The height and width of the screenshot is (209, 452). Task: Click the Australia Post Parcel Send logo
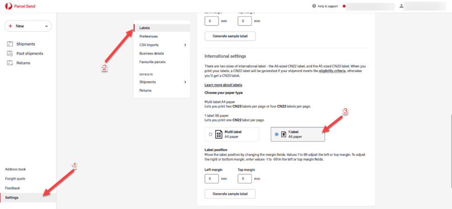click(20, 6)
